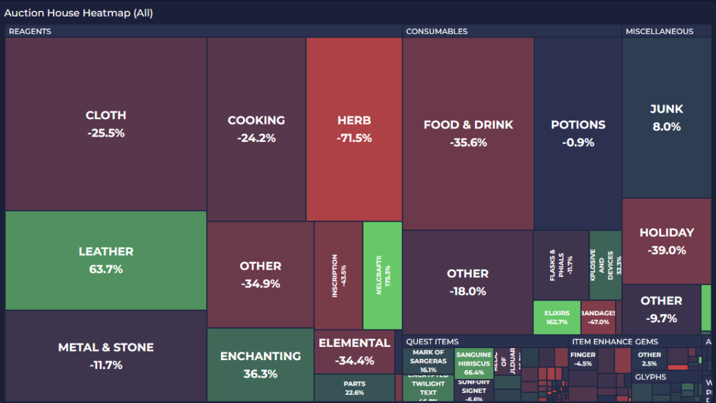This screenshot has width=716, height=403.
Task: Click the Enchanting 36.3% tile
Action: click(260, 365)
